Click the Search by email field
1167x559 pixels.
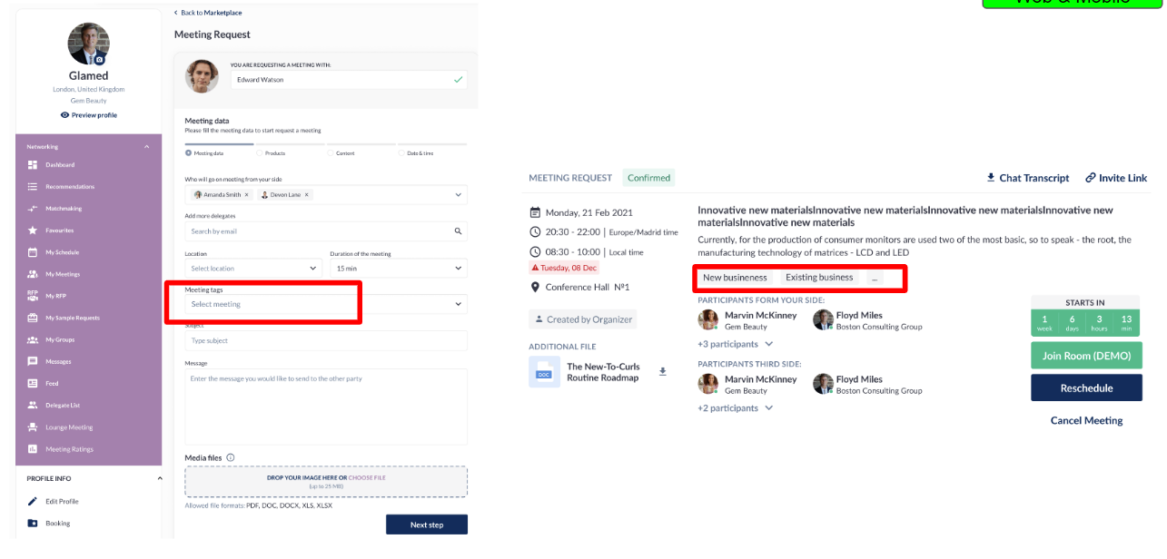(x=326, y=231)
